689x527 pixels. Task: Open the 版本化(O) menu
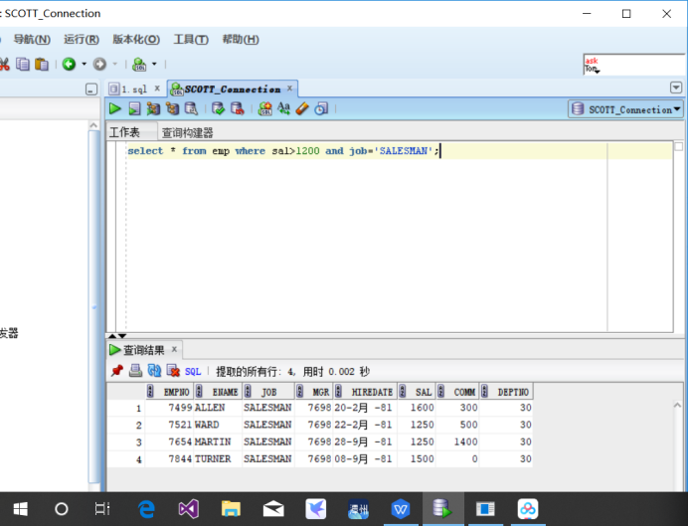136,40
